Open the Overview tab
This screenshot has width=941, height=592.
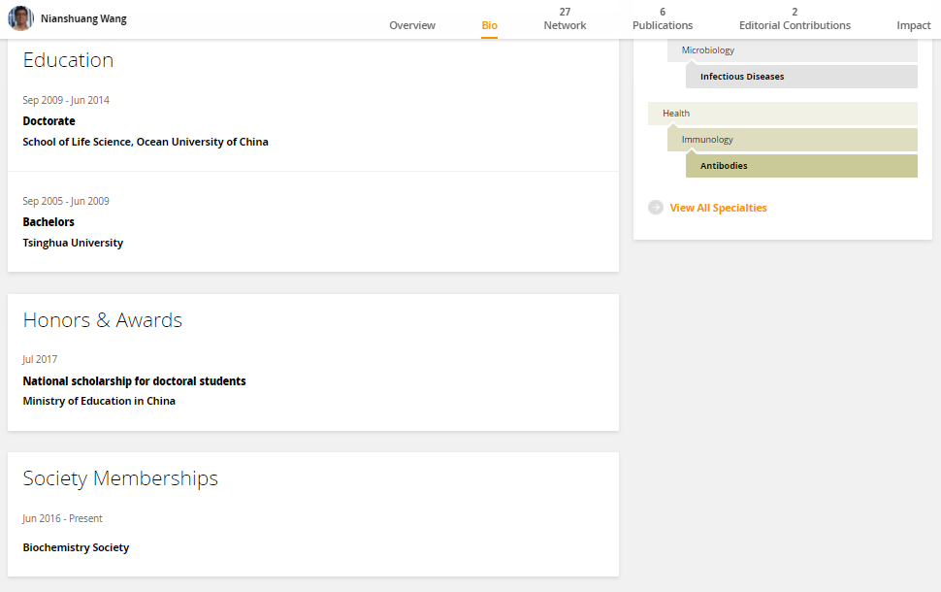(x=412, y=25)
